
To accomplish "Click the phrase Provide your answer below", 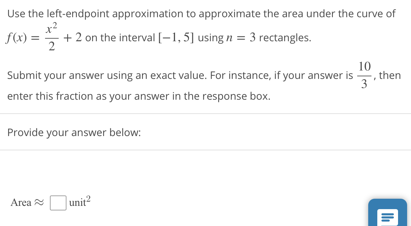I will point(74,132).
